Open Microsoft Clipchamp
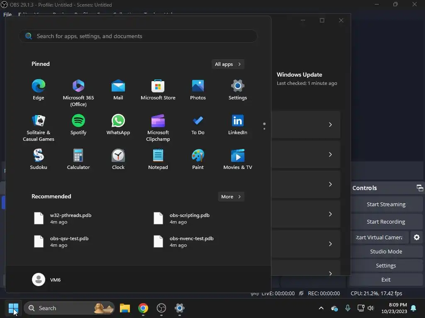The width and height of the screenshot is (425, 318). point(158,128)
